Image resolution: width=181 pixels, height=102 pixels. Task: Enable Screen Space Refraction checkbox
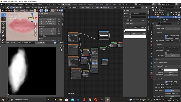tap(166, 93)
